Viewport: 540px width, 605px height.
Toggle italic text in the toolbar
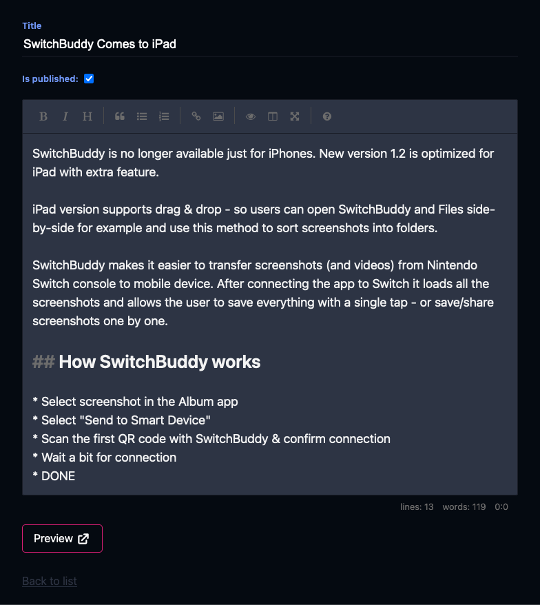coord(65,116)
